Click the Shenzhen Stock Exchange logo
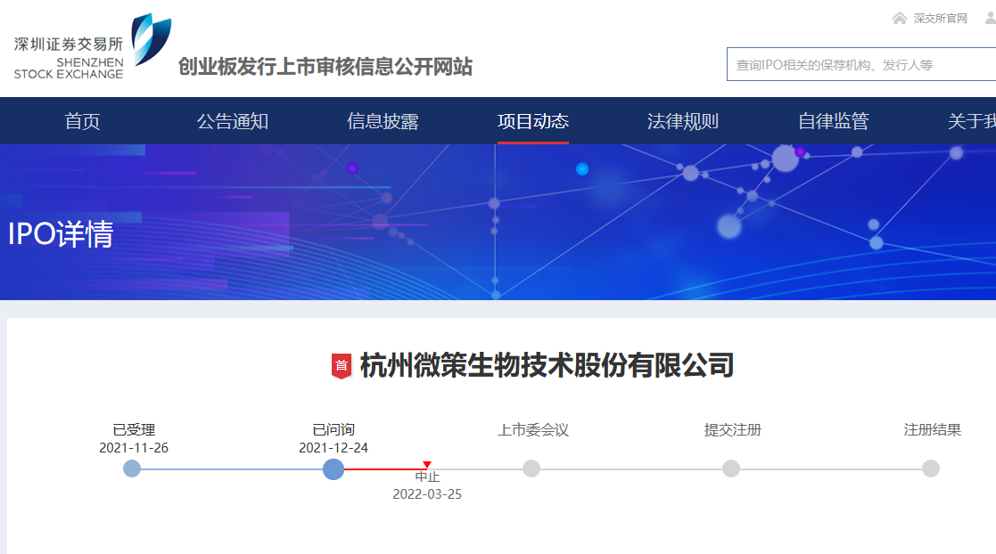This screenshot has width=996, height=554. (93, 47)
